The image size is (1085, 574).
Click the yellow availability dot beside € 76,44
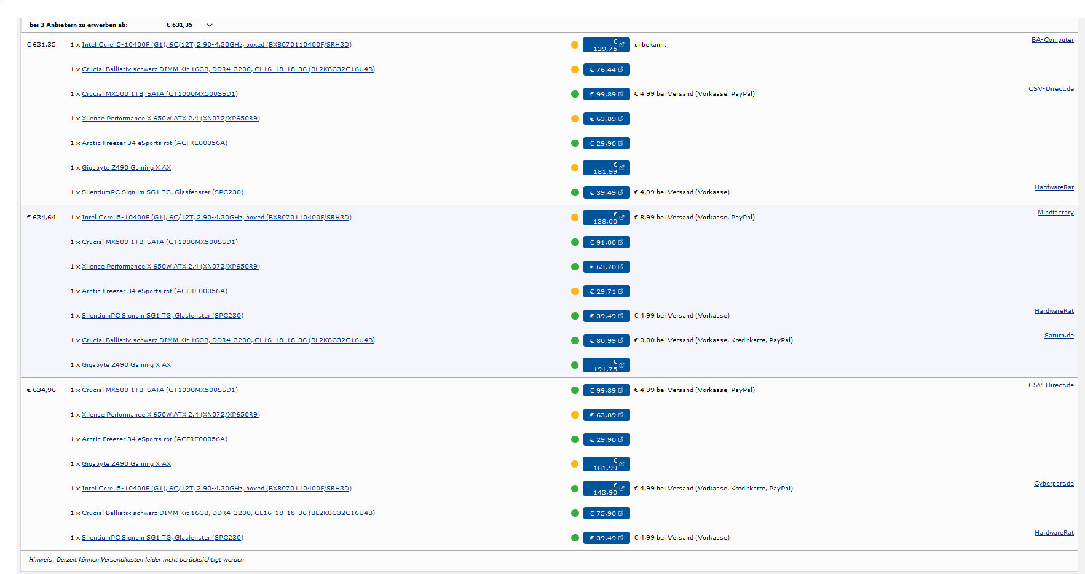coord(575,69)
